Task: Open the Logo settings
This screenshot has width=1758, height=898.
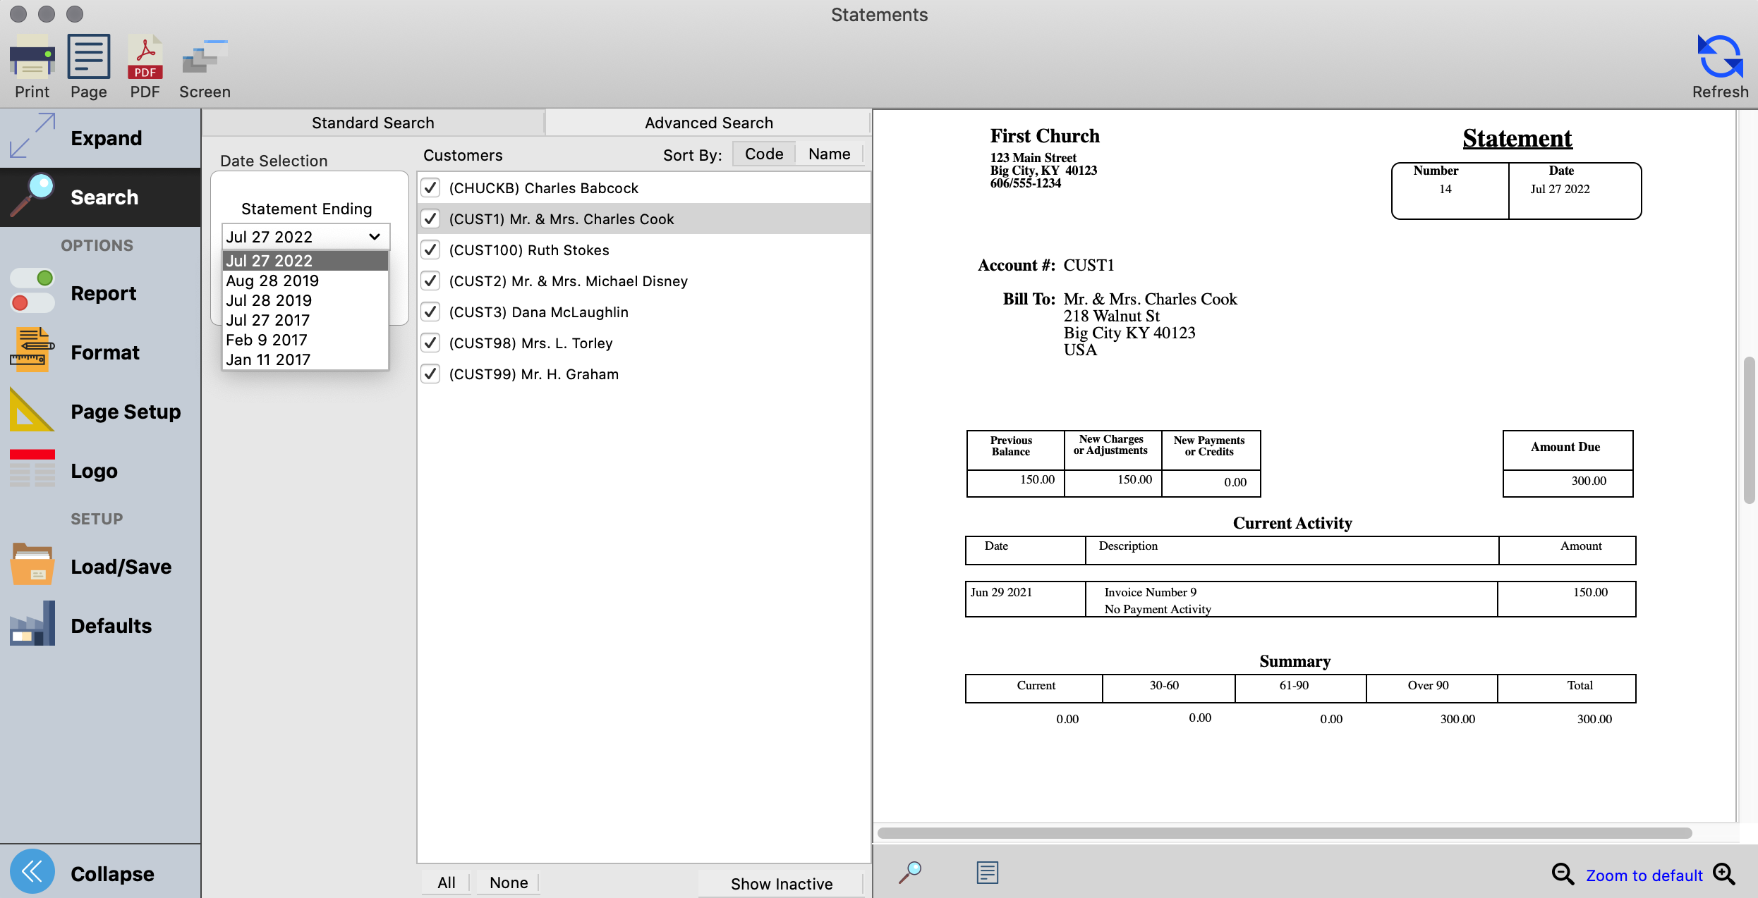Action: tap(94, 470)
